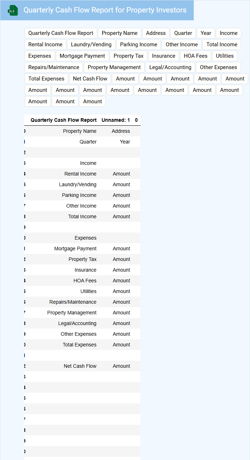
Task: Select the Total Expenses tag
Action: (x=46, y=79)
